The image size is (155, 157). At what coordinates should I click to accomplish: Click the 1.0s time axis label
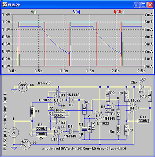click(64, 71)
